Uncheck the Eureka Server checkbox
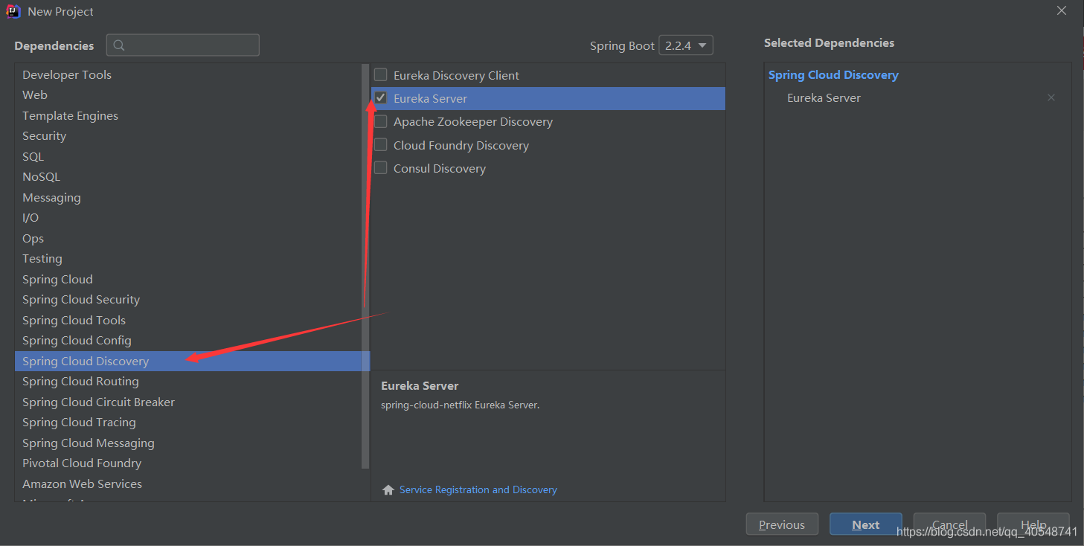This screenshot has height=546, width=1084. click(380, 98)
